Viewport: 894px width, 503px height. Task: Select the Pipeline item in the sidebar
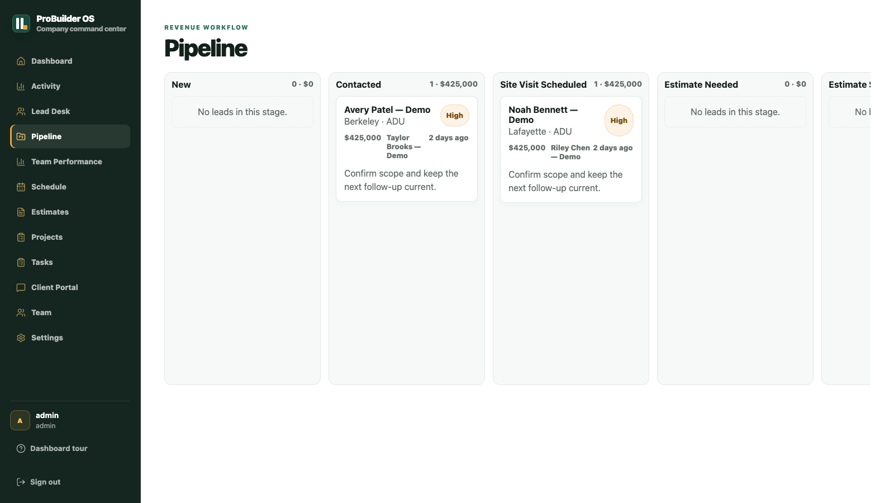70,136
